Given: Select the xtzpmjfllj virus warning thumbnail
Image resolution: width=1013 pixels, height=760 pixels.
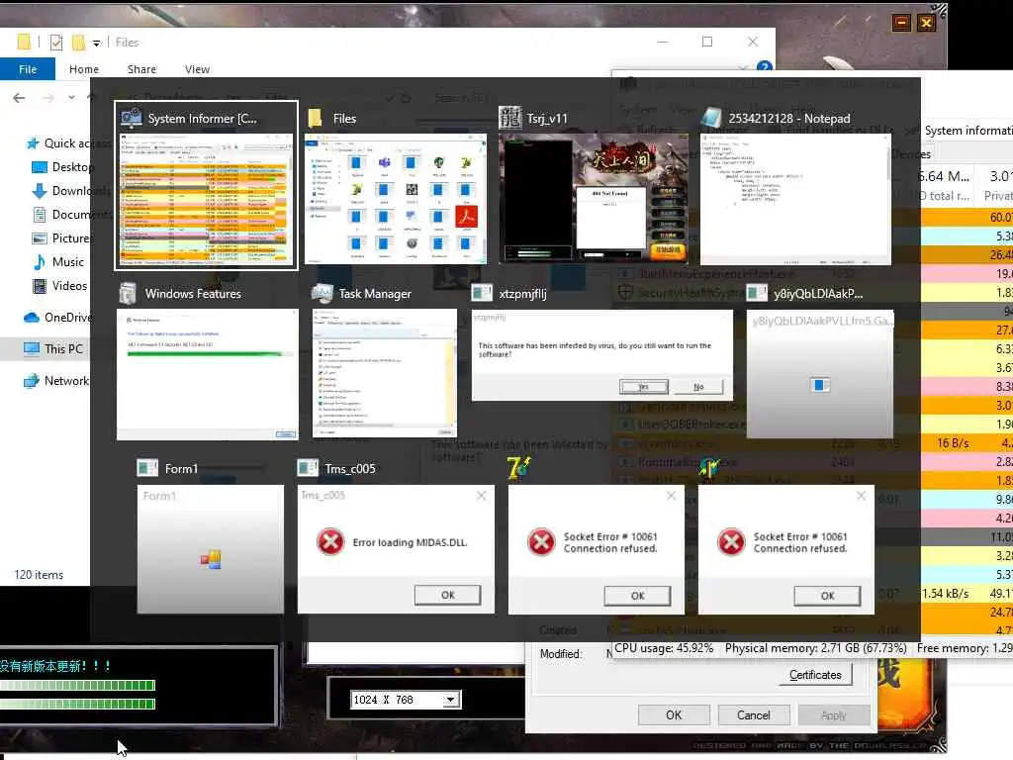Looking at the screenshot, I should (602, 354).
